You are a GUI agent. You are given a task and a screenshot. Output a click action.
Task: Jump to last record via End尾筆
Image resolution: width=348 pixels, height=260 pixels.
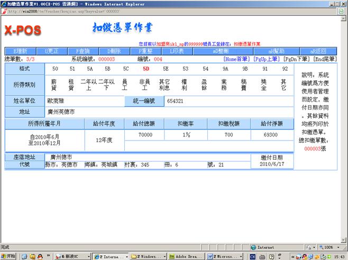[x=325, y=59]
